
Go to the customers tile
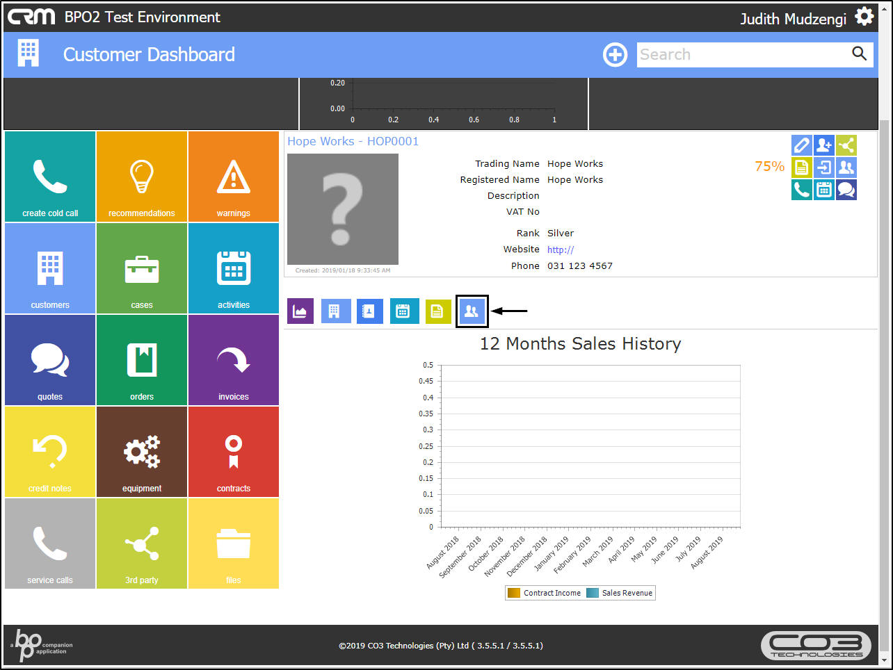click(50, 268)
